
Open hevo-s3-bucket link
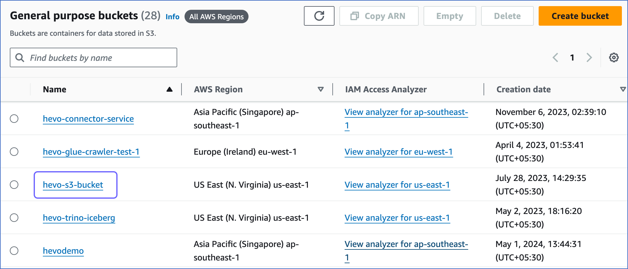[x=73, y=185]
